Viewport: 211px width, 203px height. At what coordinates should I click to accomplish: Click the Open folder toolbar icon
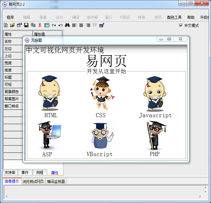[12, 25]
